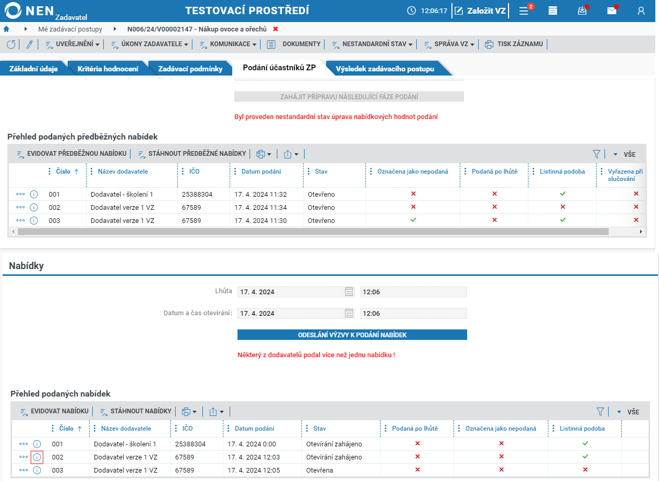Click the home icon in breadcrumb
The height and width of the screenshot is (481, 659).
pos(6,29)
